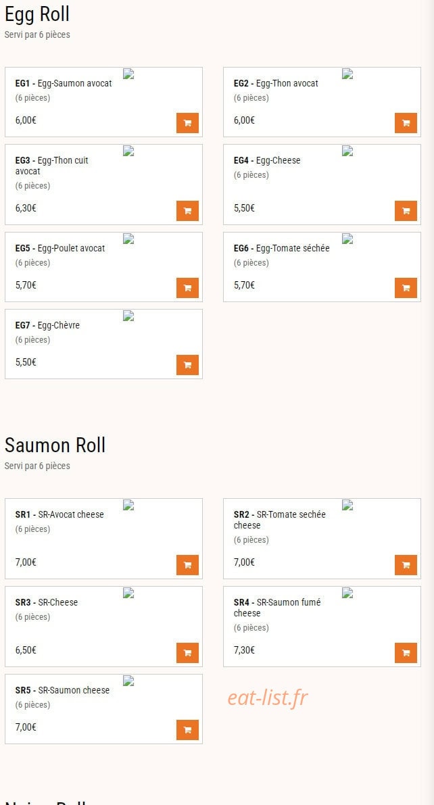Open the SR4 SR-Saumon fumé cheese image
The height and width of the screenshot is (805, 434).
347,593
